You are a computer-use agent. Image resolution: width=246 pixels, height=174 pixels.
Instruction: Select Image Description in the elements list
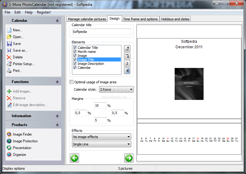(91, 64)
